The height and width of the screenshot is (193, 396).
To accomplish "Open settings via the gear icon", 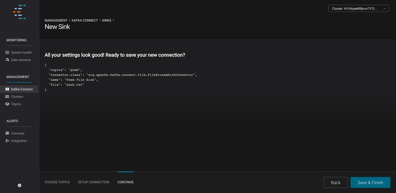I will point(19,185).
